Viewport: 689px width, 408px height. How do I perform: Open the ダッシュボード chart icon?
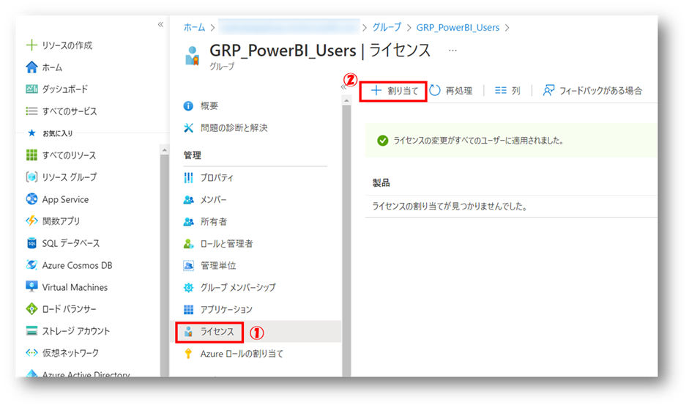(x=31, y=89)
